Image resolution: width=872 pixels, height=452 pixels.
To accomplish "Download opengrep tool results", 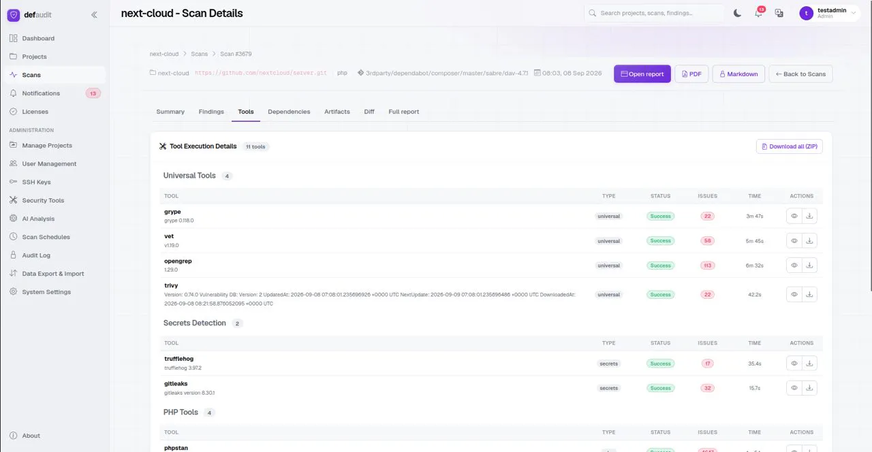I will [x=809, y=265].
